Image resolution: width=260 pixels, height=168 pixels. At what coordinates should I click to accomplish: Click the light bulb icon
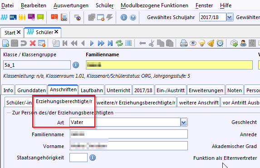pyautogui.click(x=202, y=43)
